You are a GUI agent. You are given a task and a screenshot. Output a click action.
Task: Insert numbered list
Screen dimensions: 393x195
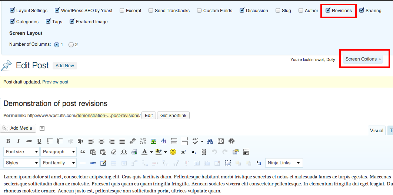[60, 141]
